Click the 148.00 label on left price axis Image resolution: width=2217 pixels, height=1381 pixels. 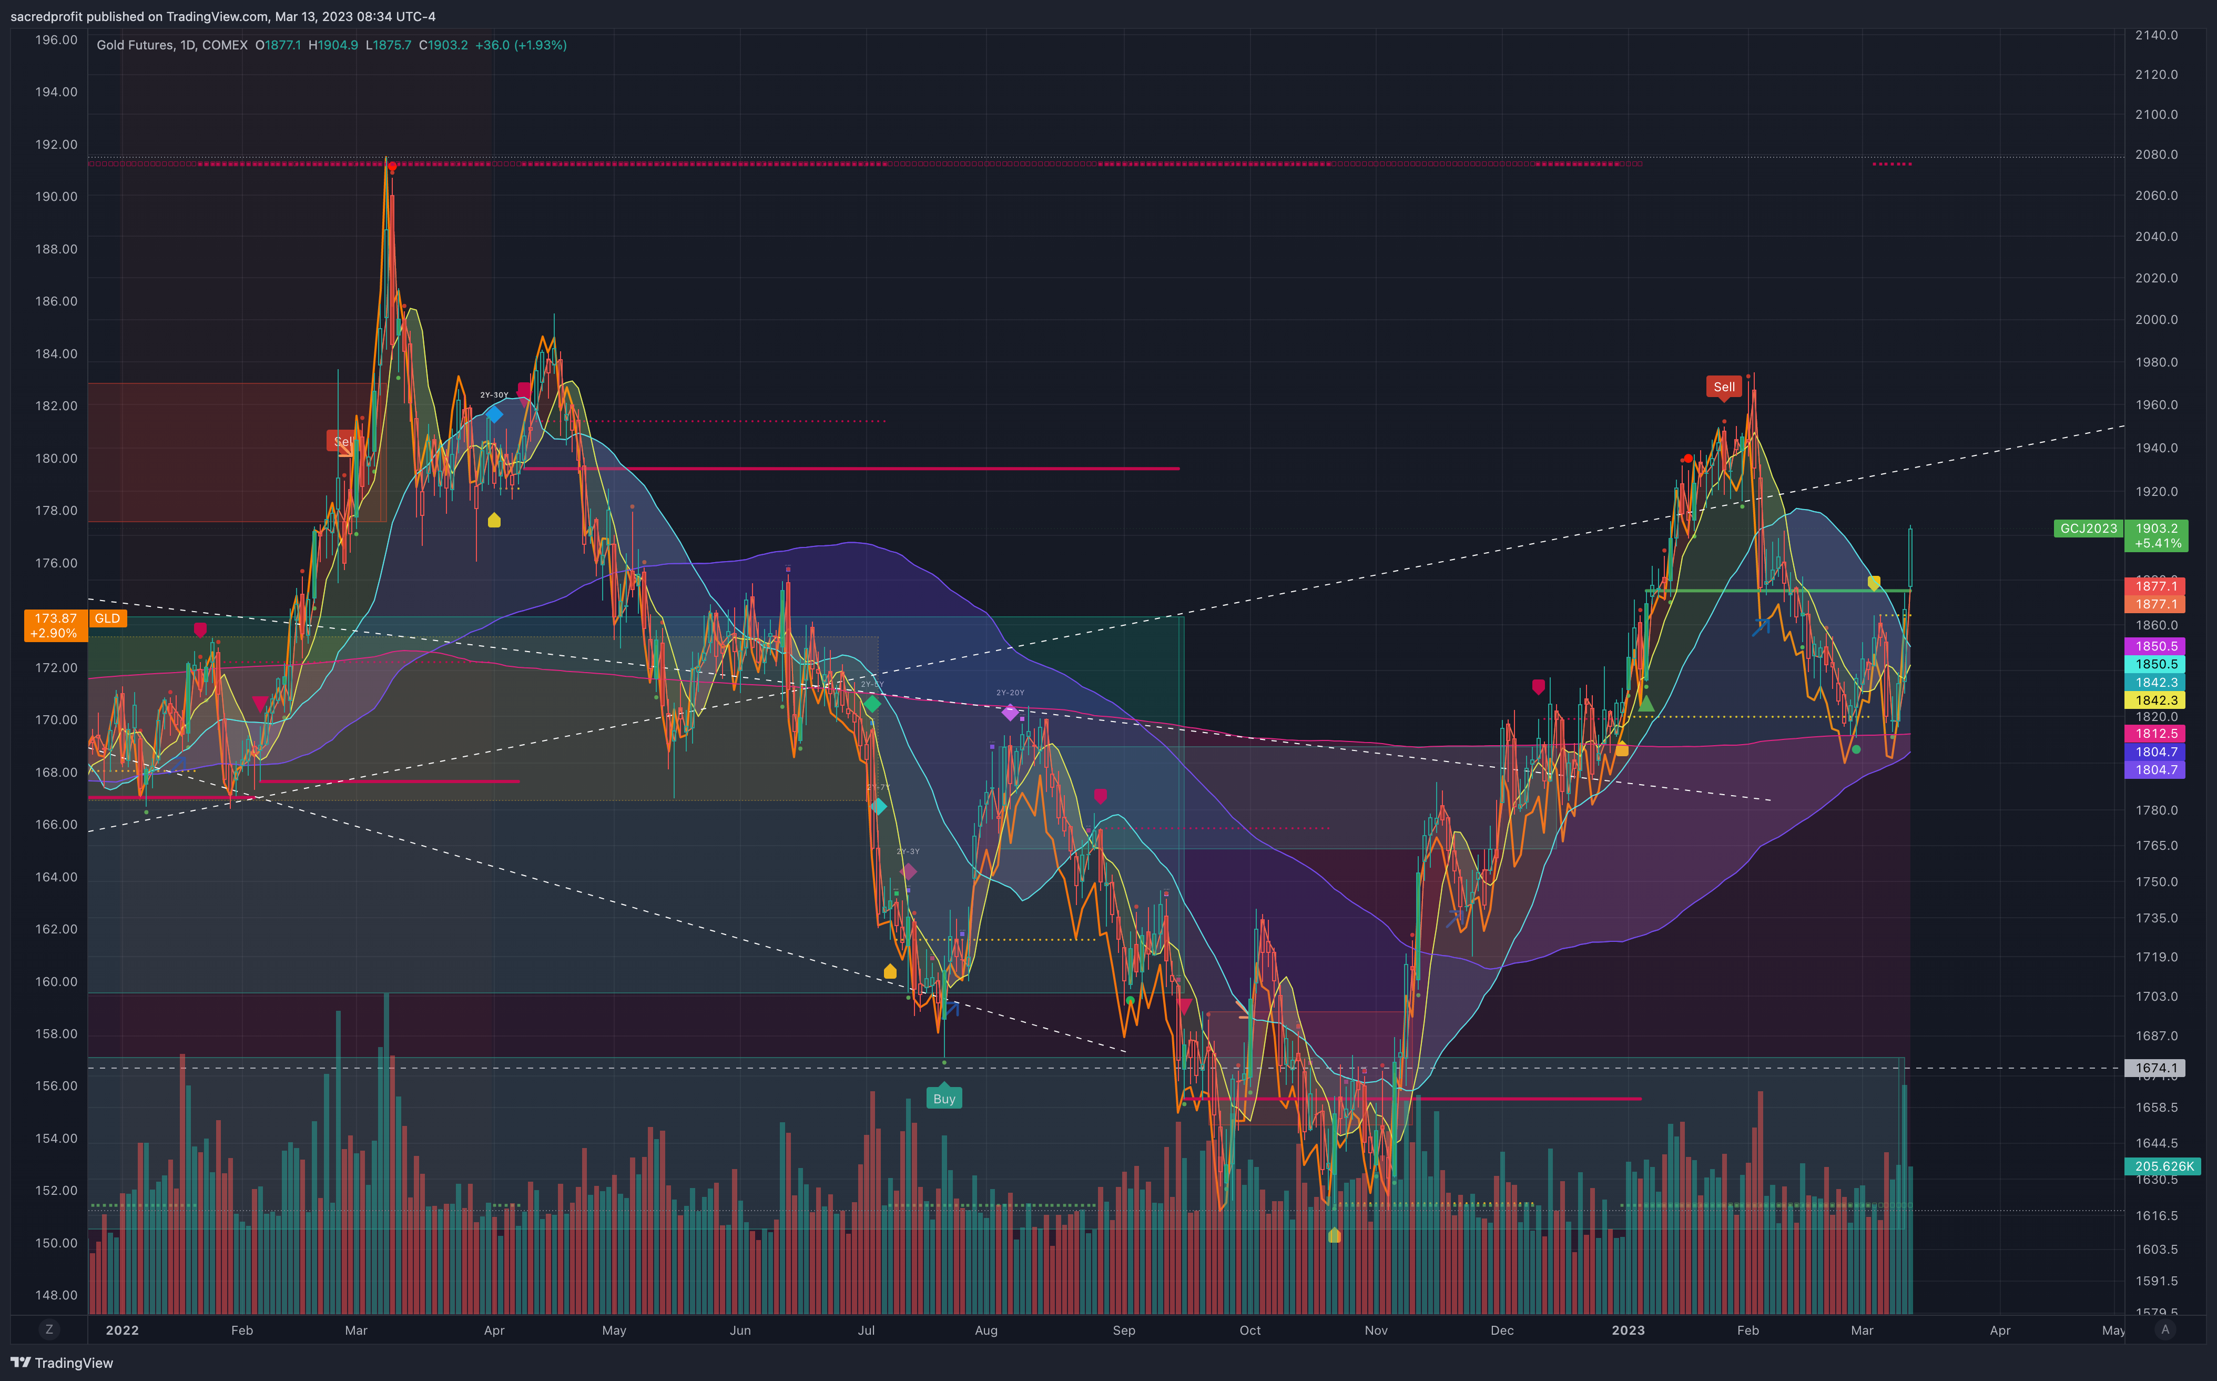[x=56, y=1295]
